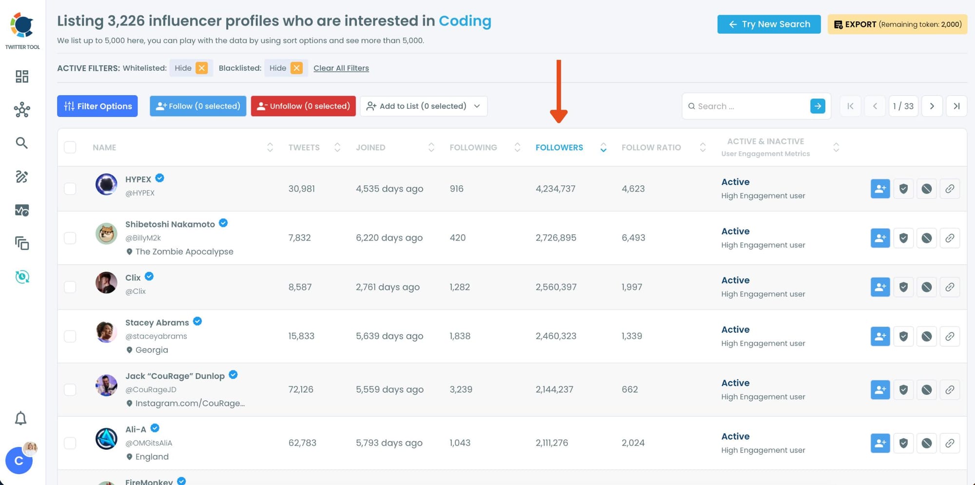
Task: Select the checkbox for Ali-A
Action: tap(70, 443)
